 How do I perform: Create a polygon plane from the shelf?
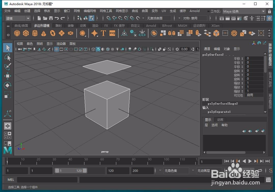tap(62, 33)
